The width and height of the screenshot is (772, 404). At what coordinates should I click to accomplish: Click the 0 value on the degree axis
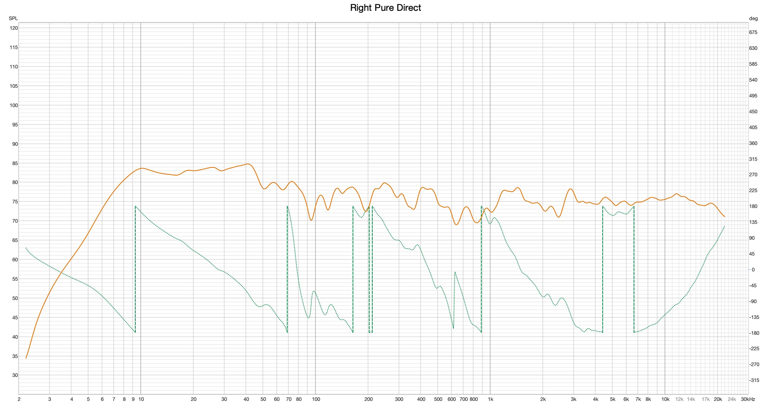pos(753,270)
